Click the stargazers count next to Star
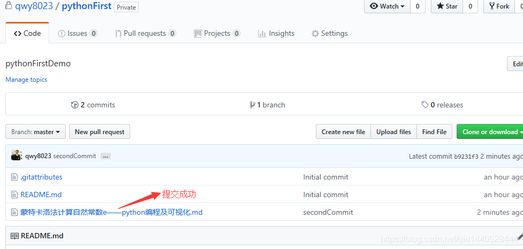523x249 pixels. (x=471, y=6)
